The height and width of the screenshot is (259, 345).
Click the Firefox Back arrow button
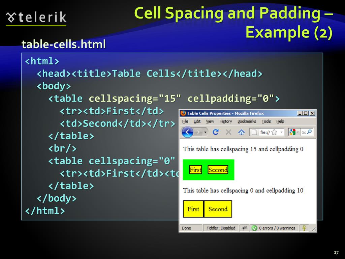click(x=187, y=132)
